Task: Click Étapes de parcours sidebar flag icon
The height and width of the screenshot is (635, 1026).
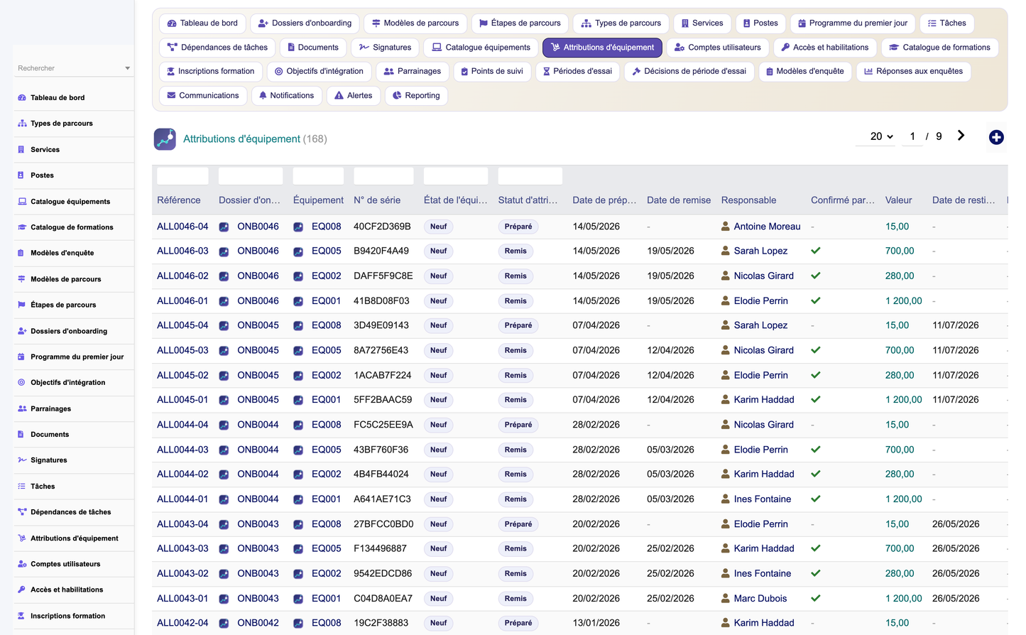Action: 21,305
